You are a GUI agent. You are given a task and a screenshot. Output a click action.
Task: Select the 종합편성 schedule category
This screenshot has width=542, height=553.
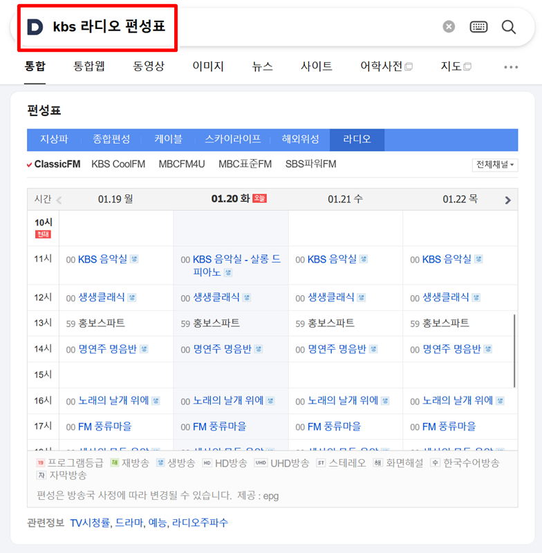[111, 140]
